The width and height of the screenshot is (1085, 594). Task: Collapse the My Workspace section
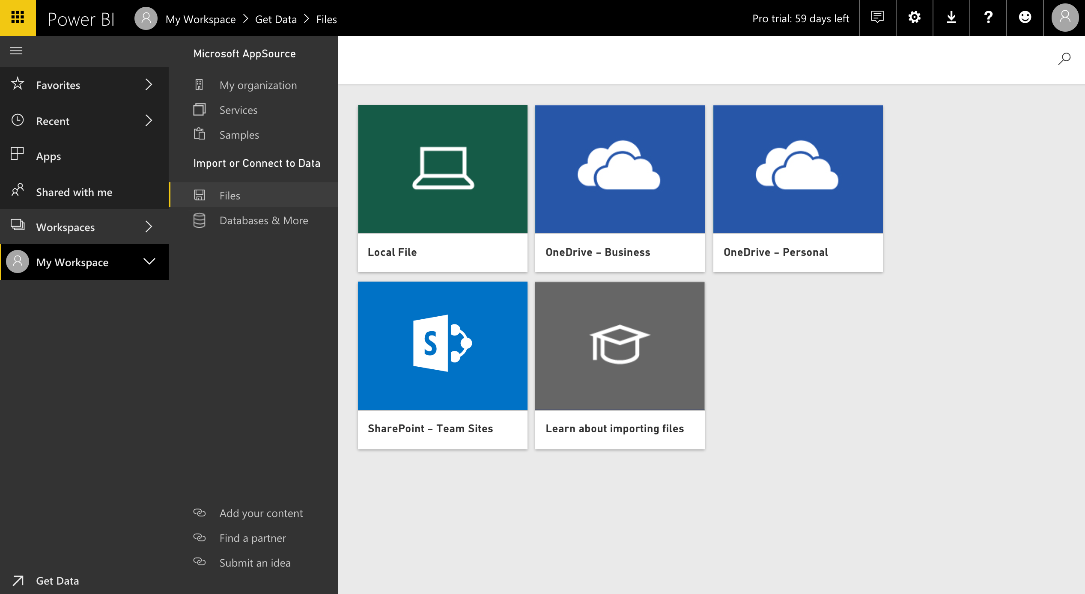149,261
